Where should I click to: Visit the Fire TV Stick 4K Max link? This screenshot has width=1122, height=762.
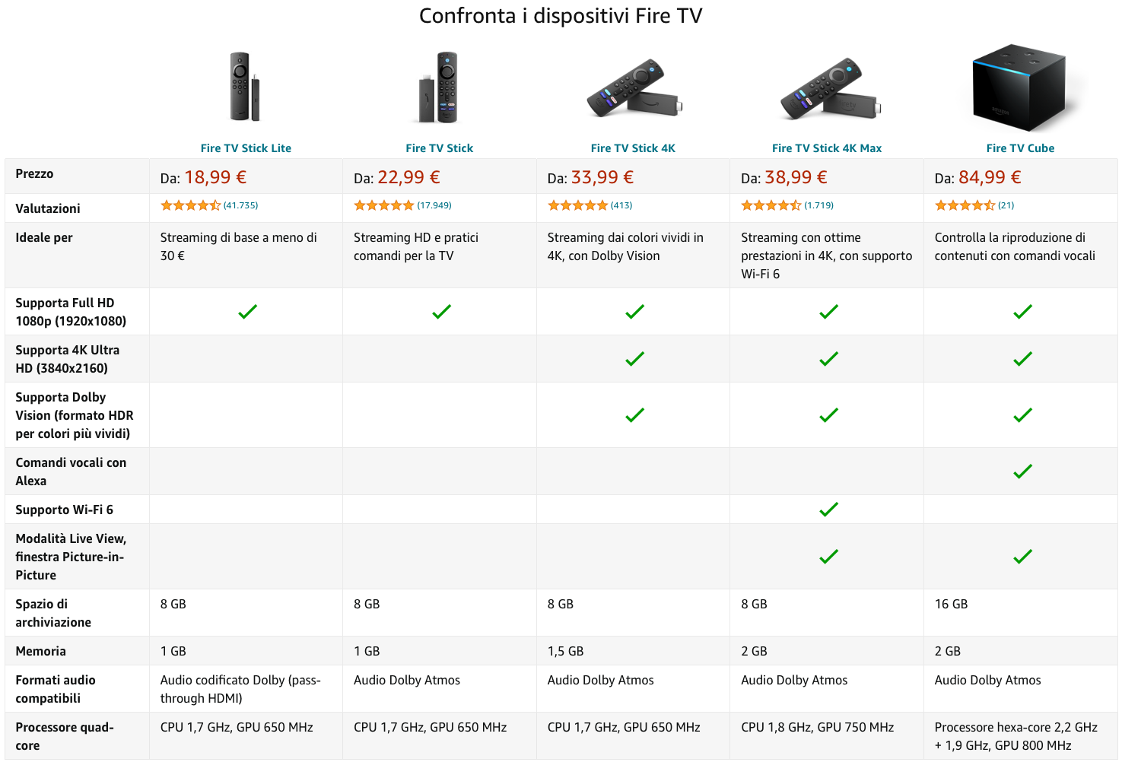[827, 148]
